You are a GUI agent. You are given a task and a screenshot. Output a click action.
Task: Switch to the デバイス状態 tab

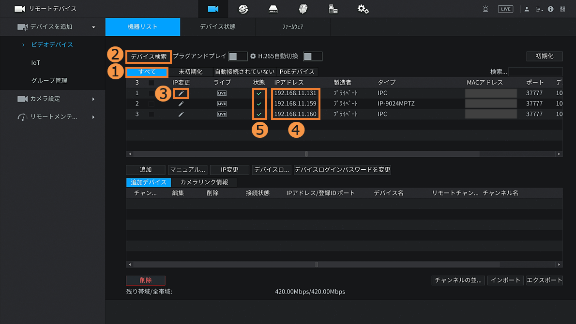pyautogui.click(x=217, y=27)
